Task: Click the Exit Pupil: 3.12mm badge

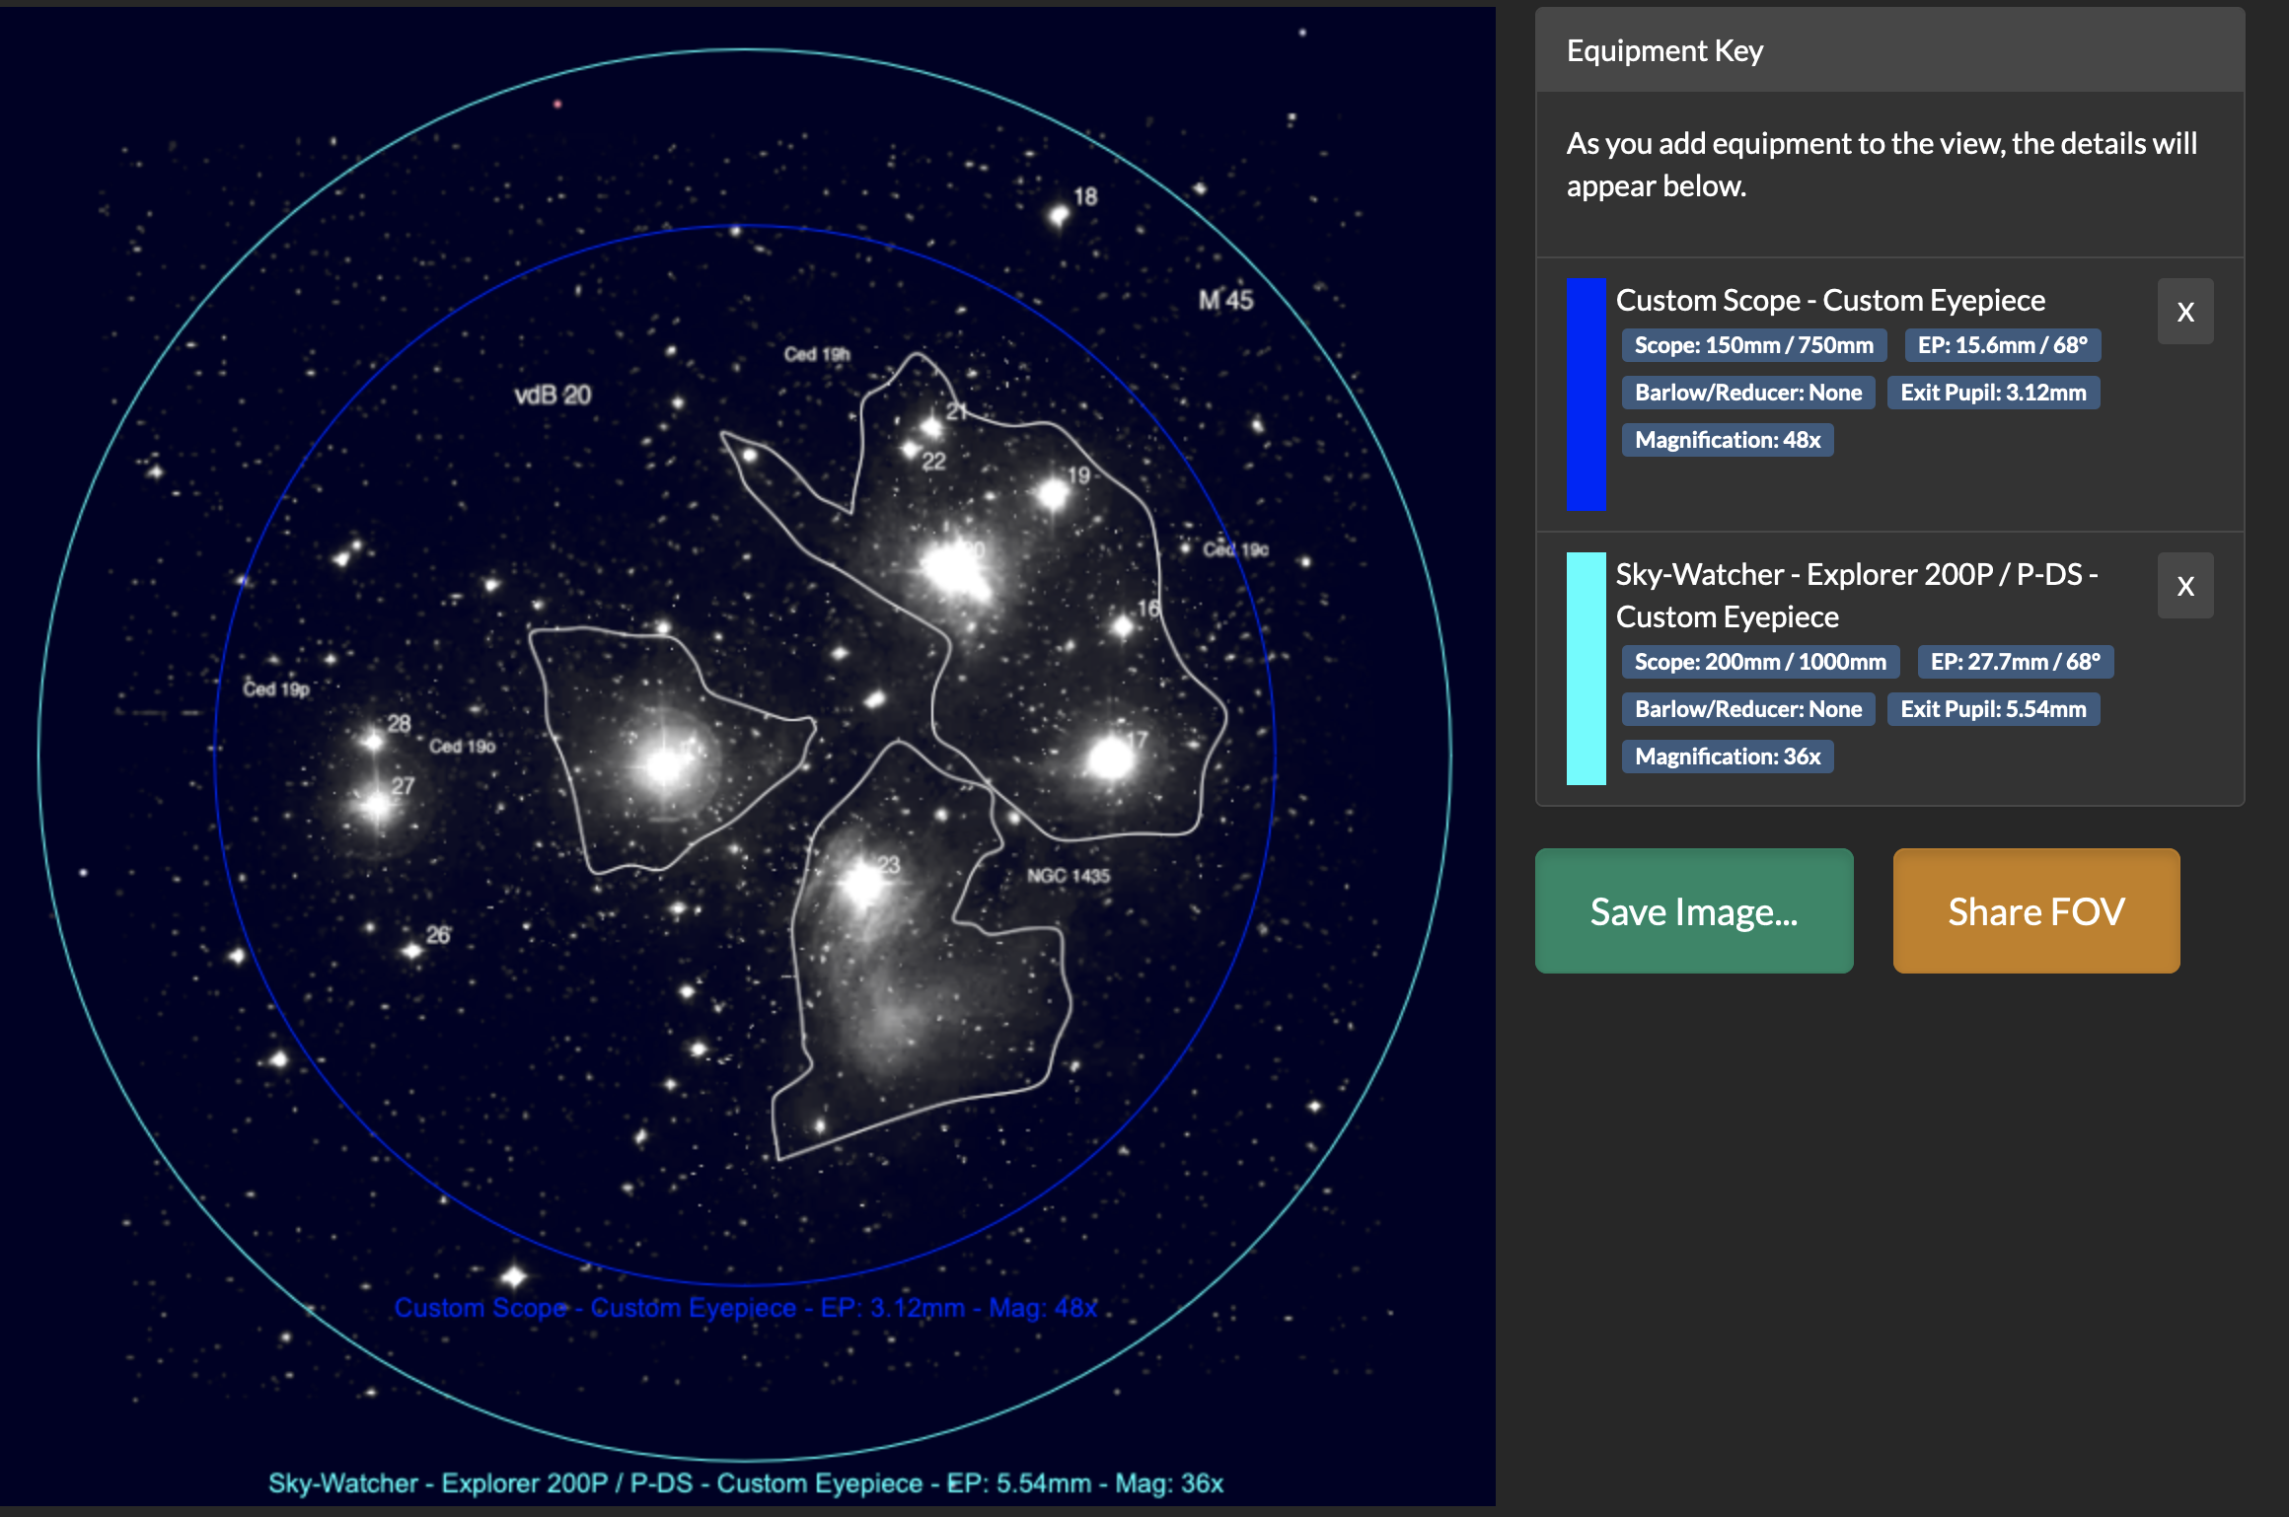Action: coord(1993,393)
